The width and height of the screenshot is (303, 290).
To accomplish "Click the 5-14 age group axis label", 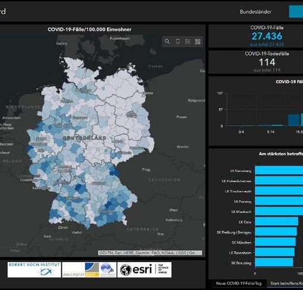I will pos(270,132).
